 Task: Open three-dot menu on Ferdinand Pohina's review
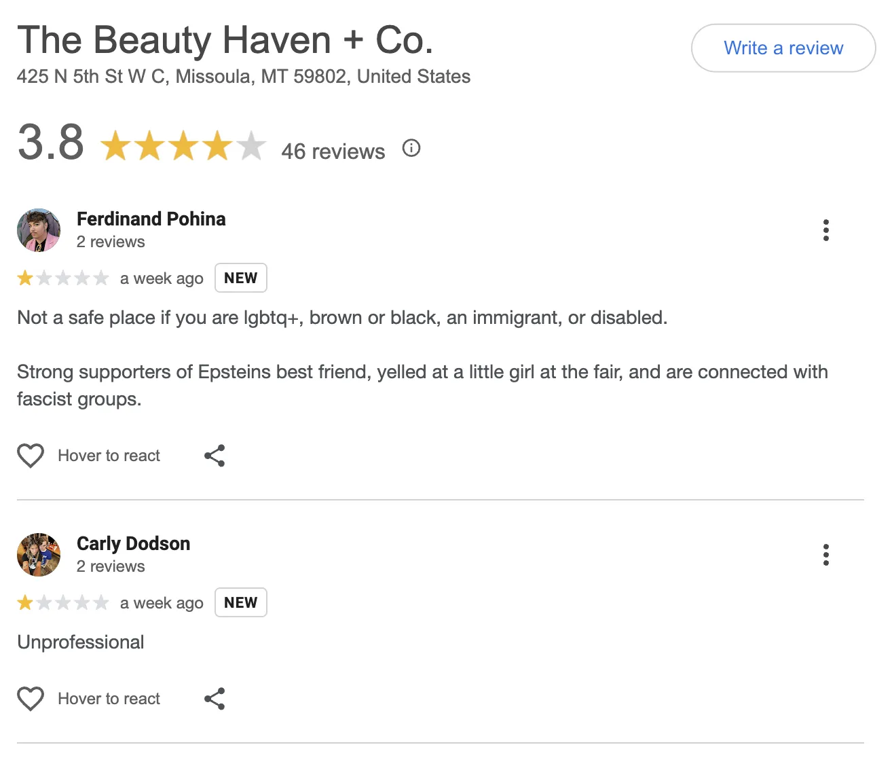point(825,230)
